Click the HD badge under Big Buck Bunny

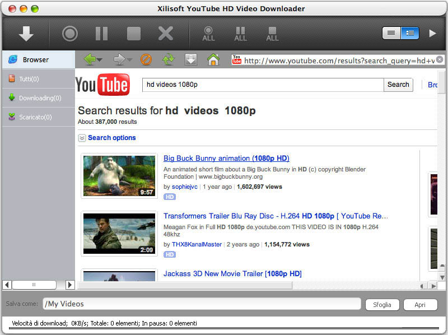(170, 197)
